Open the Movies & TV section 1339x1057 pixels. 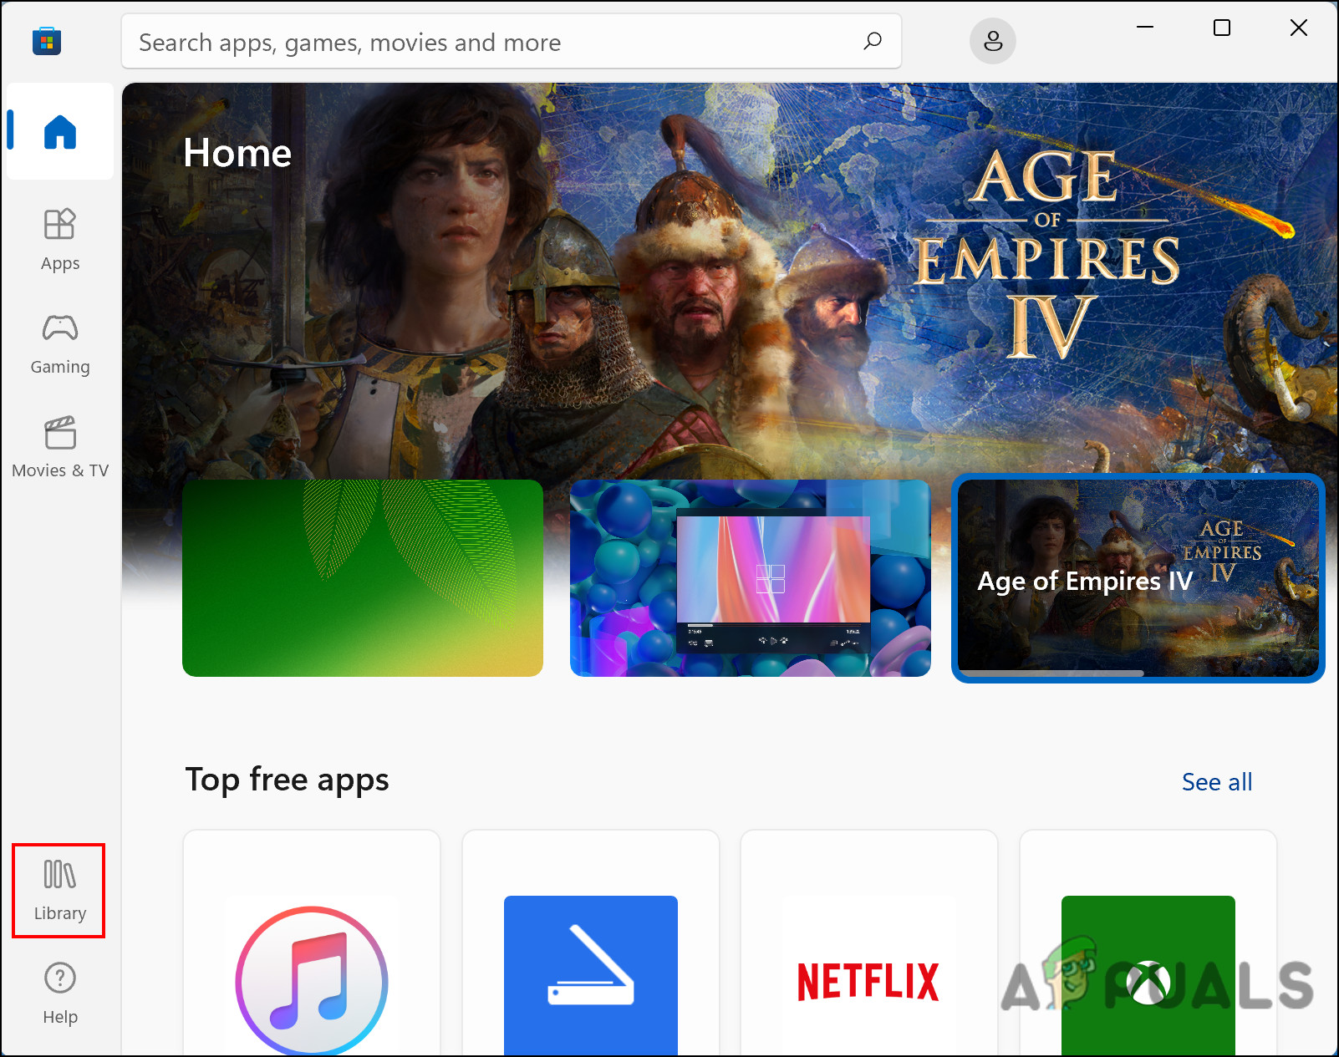(59, 446)
